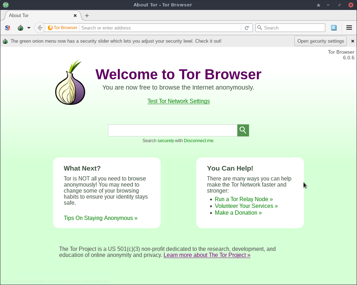This screenshot has height=285, width=357.
Task: Click the magnifier icon in the search bar
Action: click(x=259, y=28)
